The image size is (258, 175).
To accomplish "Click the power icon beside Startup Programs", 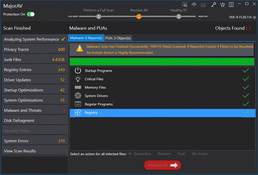I will coord(78,71).
